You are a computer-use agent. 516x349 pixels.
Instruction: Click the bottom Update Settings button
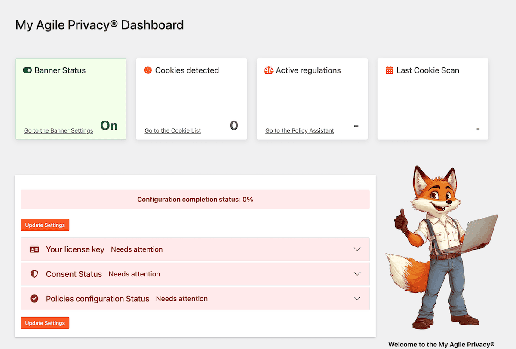[45, 323]
